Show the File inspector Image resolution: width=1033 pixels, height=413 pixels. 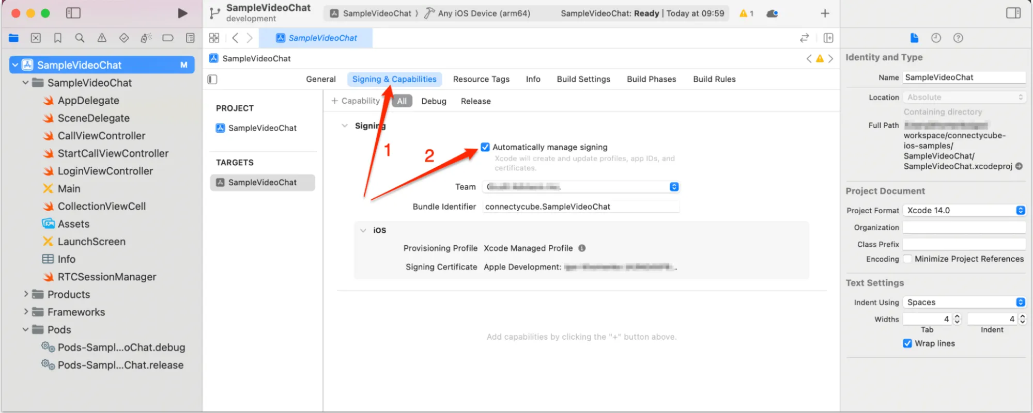(914, 38)
